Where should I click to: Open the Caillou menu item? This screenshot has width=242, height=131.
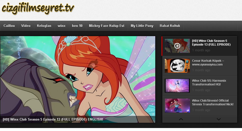click(x=9, y=26)
